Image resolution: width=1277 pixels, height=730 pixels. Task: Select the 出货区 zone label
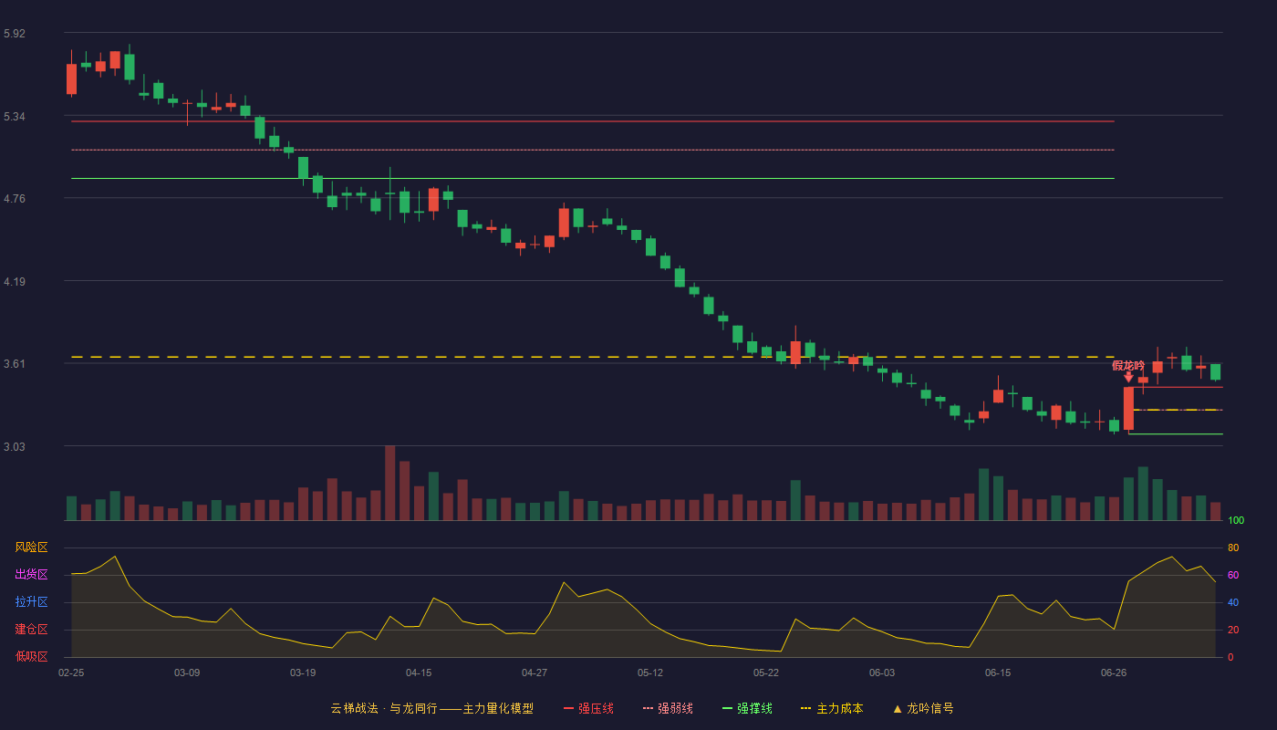[x=31, y=575]
